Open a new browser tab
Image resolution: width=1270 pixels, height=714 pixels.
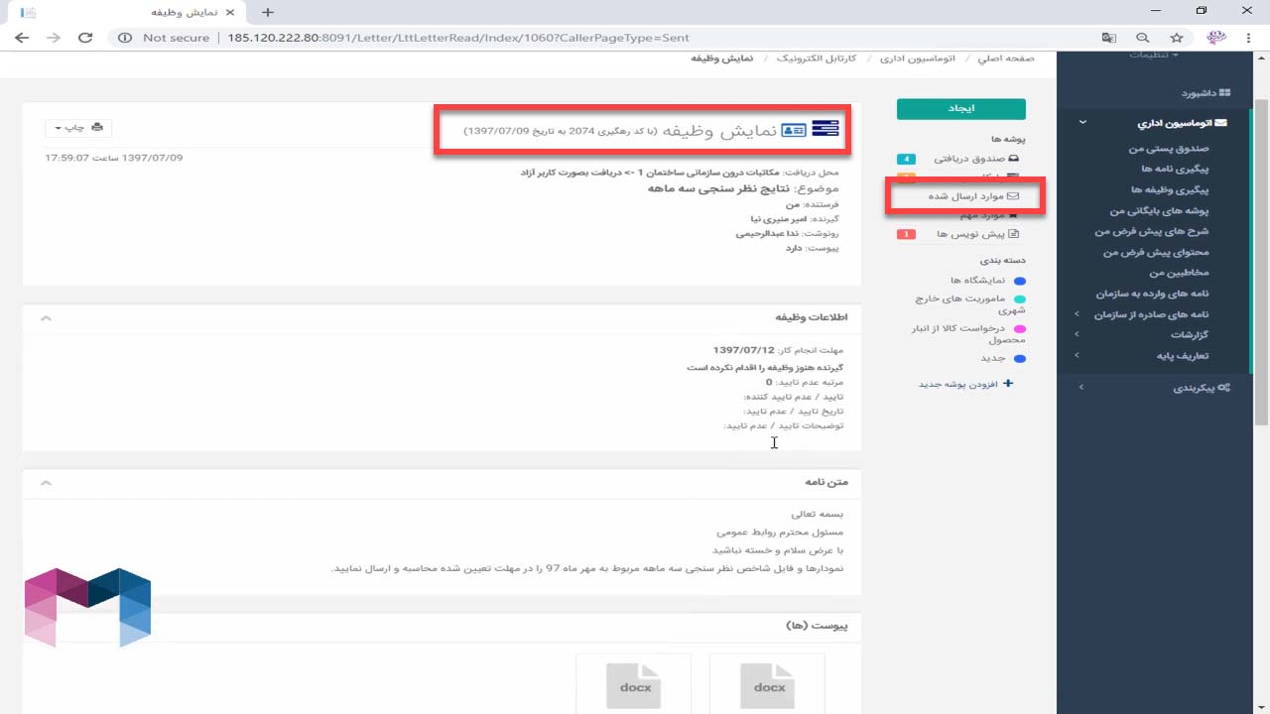point(267,12)
